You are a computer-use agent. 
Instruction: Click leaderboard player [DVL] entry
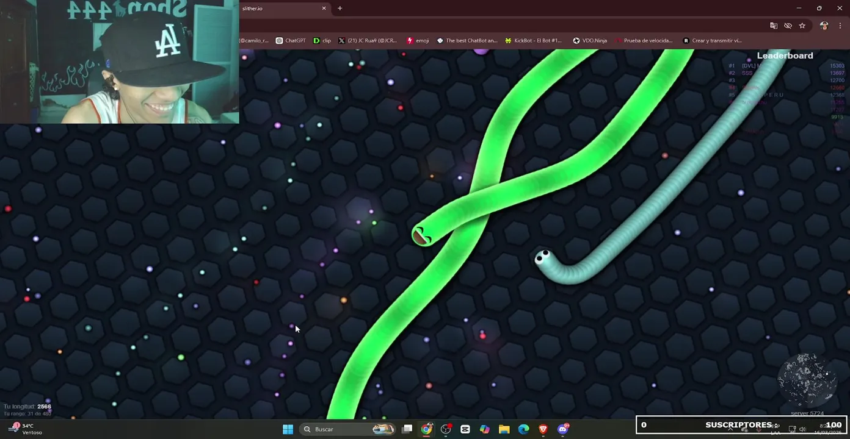pos(752,66)
